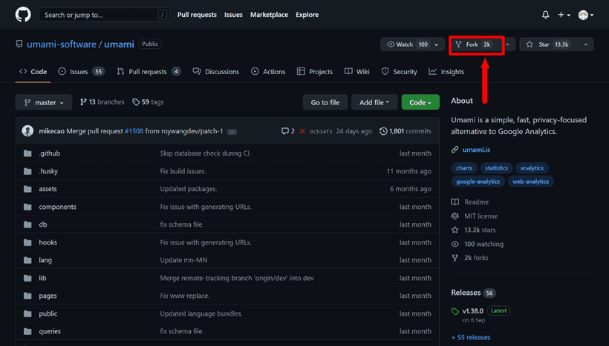Expand the Star lists dropdown arrow
The width and height of the screenshot is (609, 346).
point(586,44)
